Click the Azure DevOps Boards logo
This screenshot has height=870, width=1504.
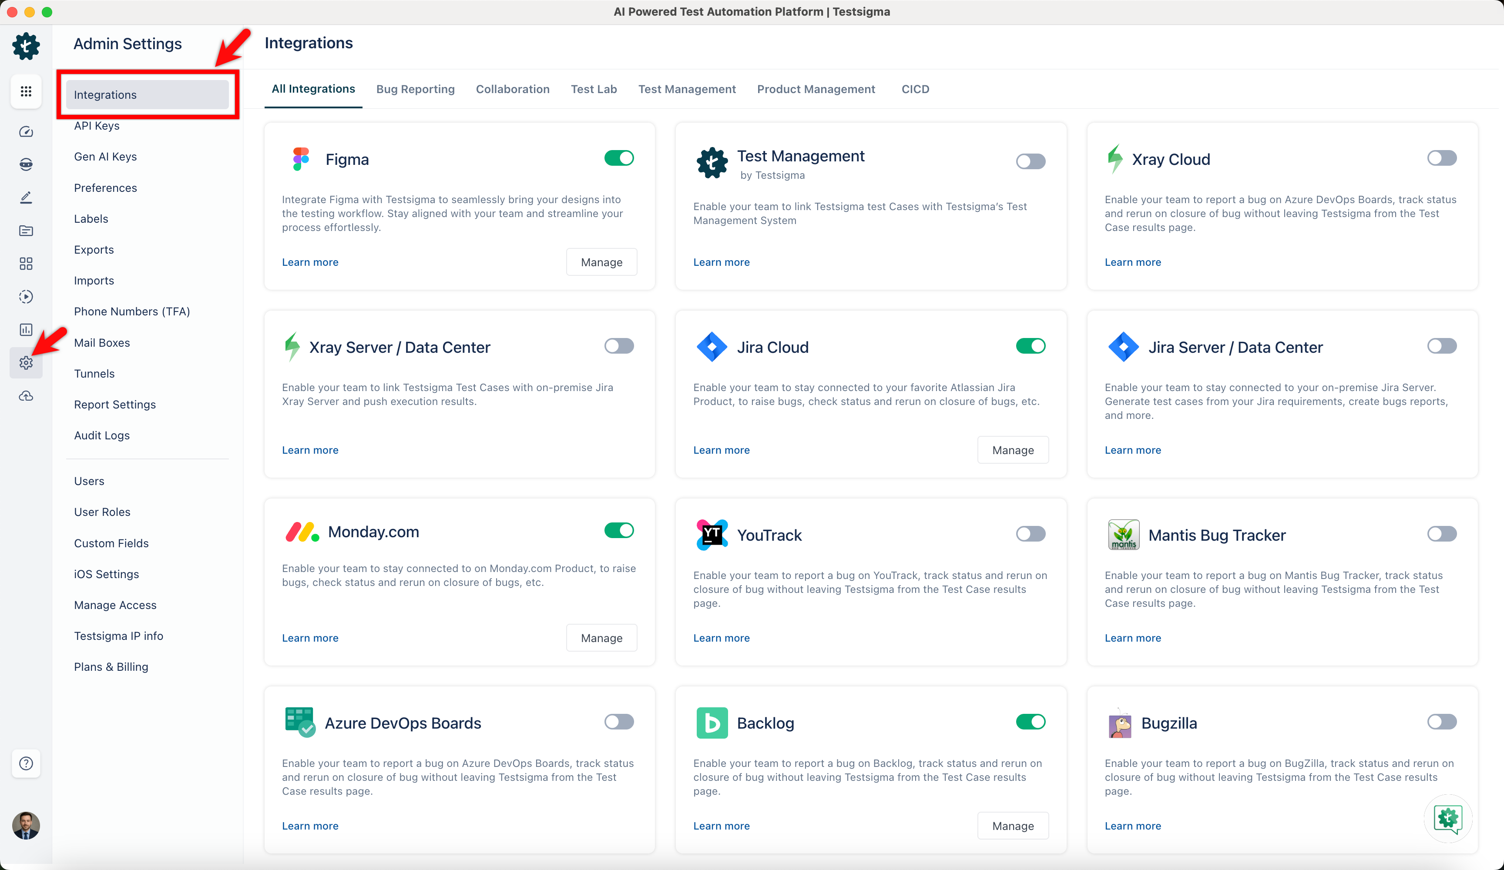click(x=300, y=723)
